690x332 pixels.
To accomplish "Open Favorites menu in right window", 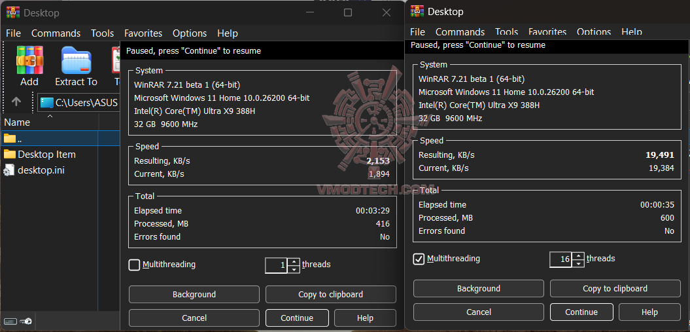I will pyautogui.click(x=547, y=31).
